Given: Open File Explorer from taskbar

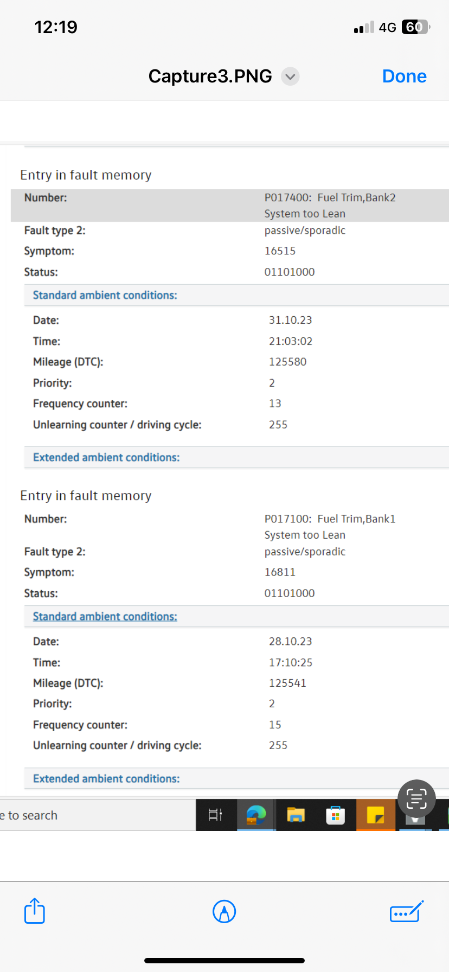Looking at the screenshot, I should 296,815.
